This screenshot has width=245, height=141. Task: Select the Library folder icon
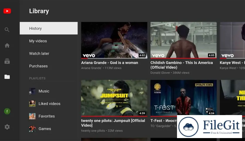click(x=7, y=77)
